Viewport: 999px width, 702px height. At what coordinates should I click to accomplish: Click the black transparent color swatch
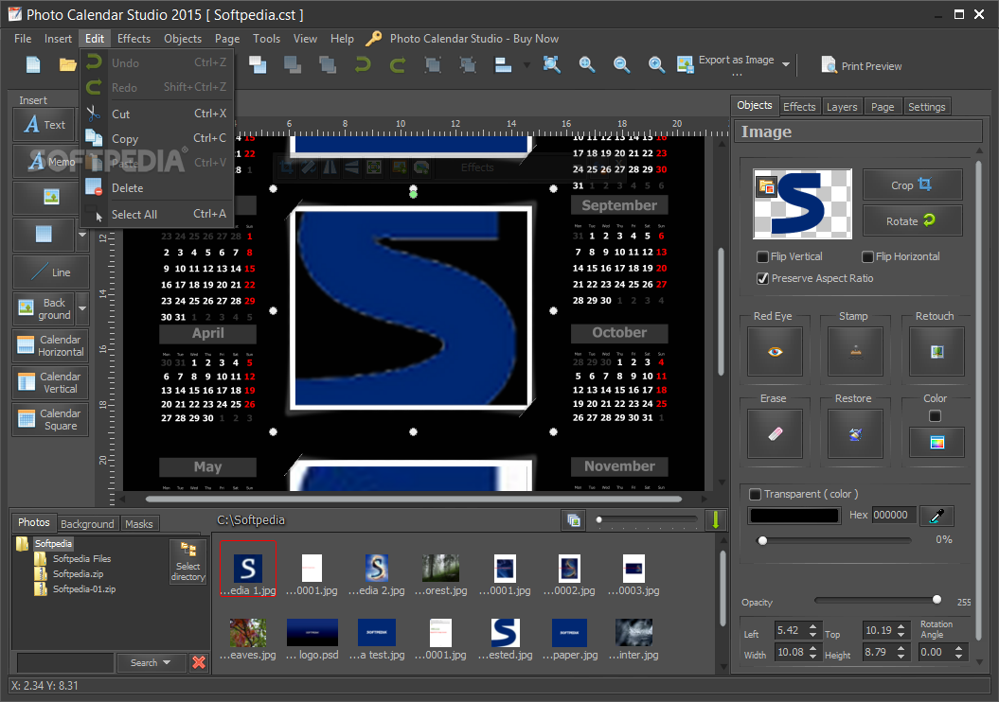(794, 516)
